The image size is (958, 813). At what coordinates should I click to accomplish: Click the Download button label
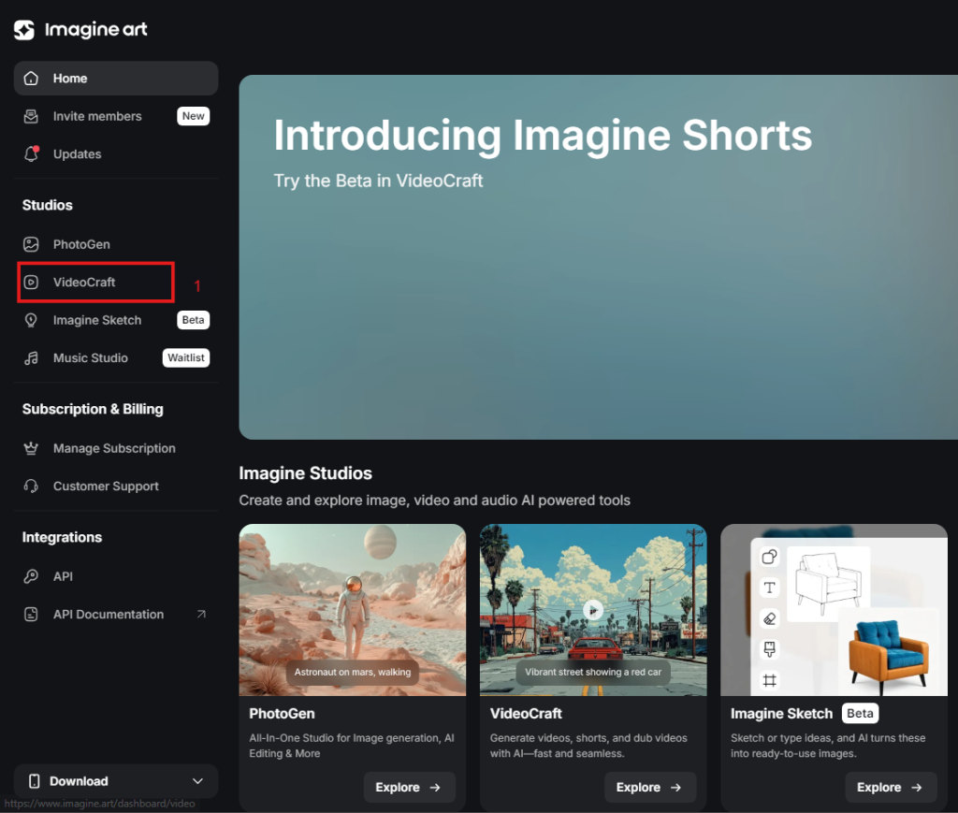pyautogui.click(x=79, y=781)
